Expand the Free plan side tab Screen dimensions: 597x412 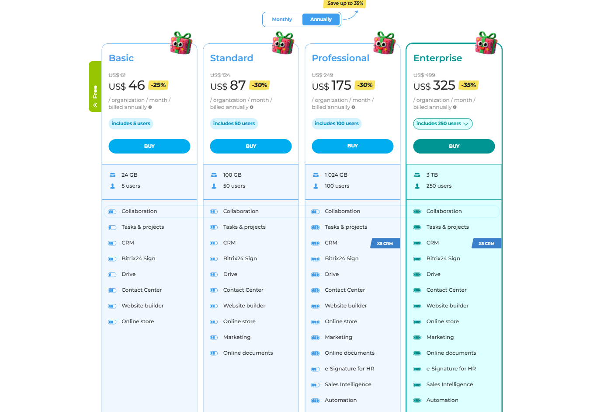coord(95,87)
